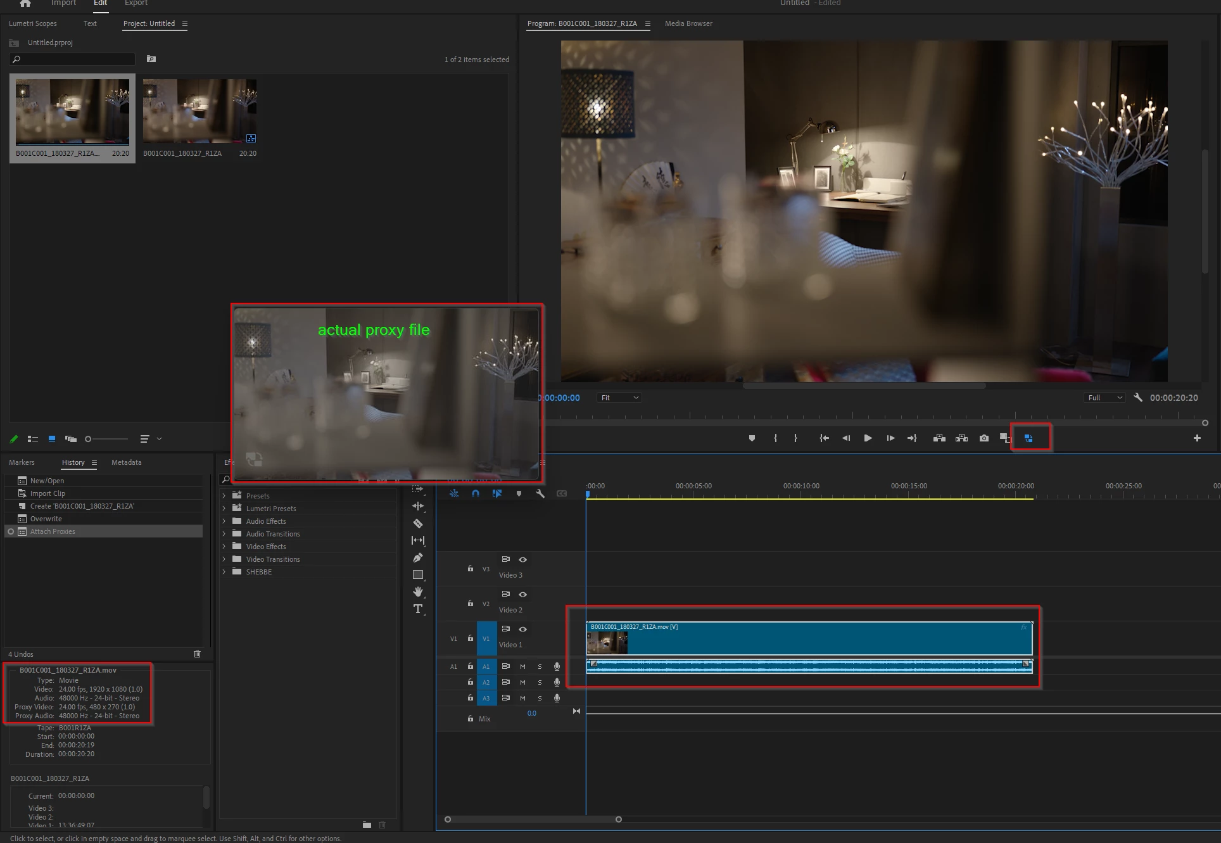Clear history with the trash icon

[x=197, y=654]
